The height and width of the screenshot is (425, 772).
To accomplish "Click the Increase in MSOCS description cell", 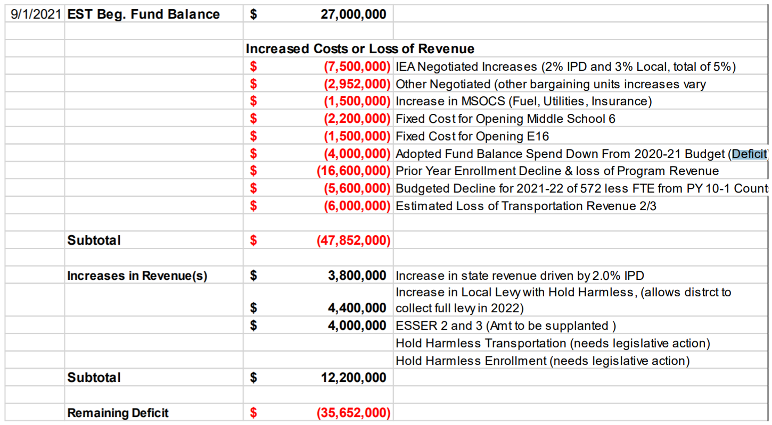I will coord(523,101).
